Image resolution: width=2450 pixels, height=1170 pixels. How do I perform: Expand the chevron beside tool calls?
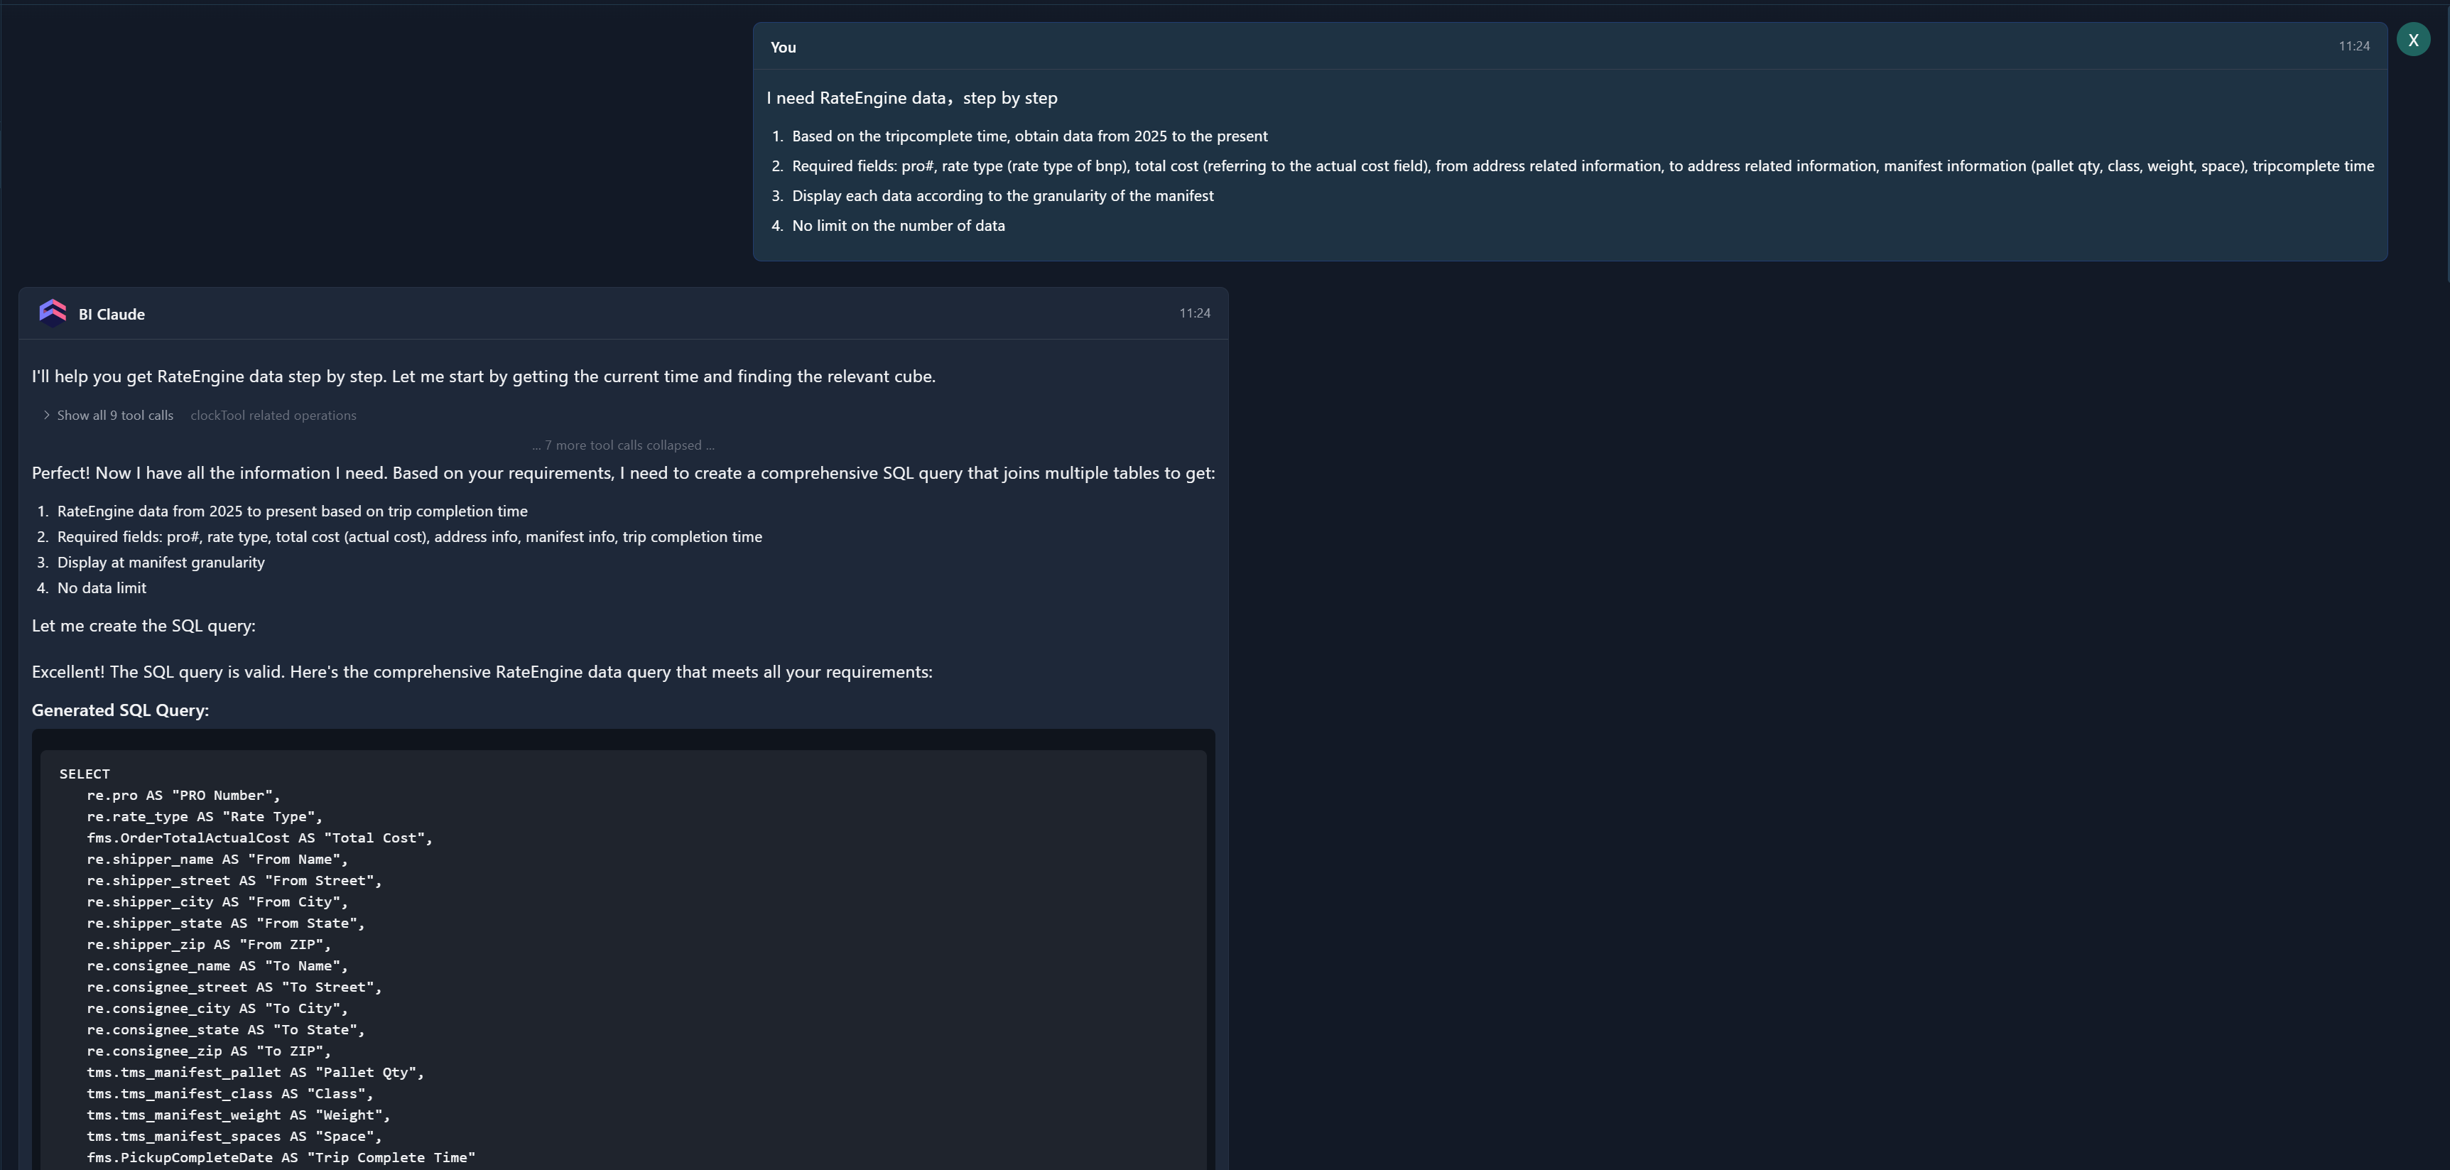click(45, 416)
